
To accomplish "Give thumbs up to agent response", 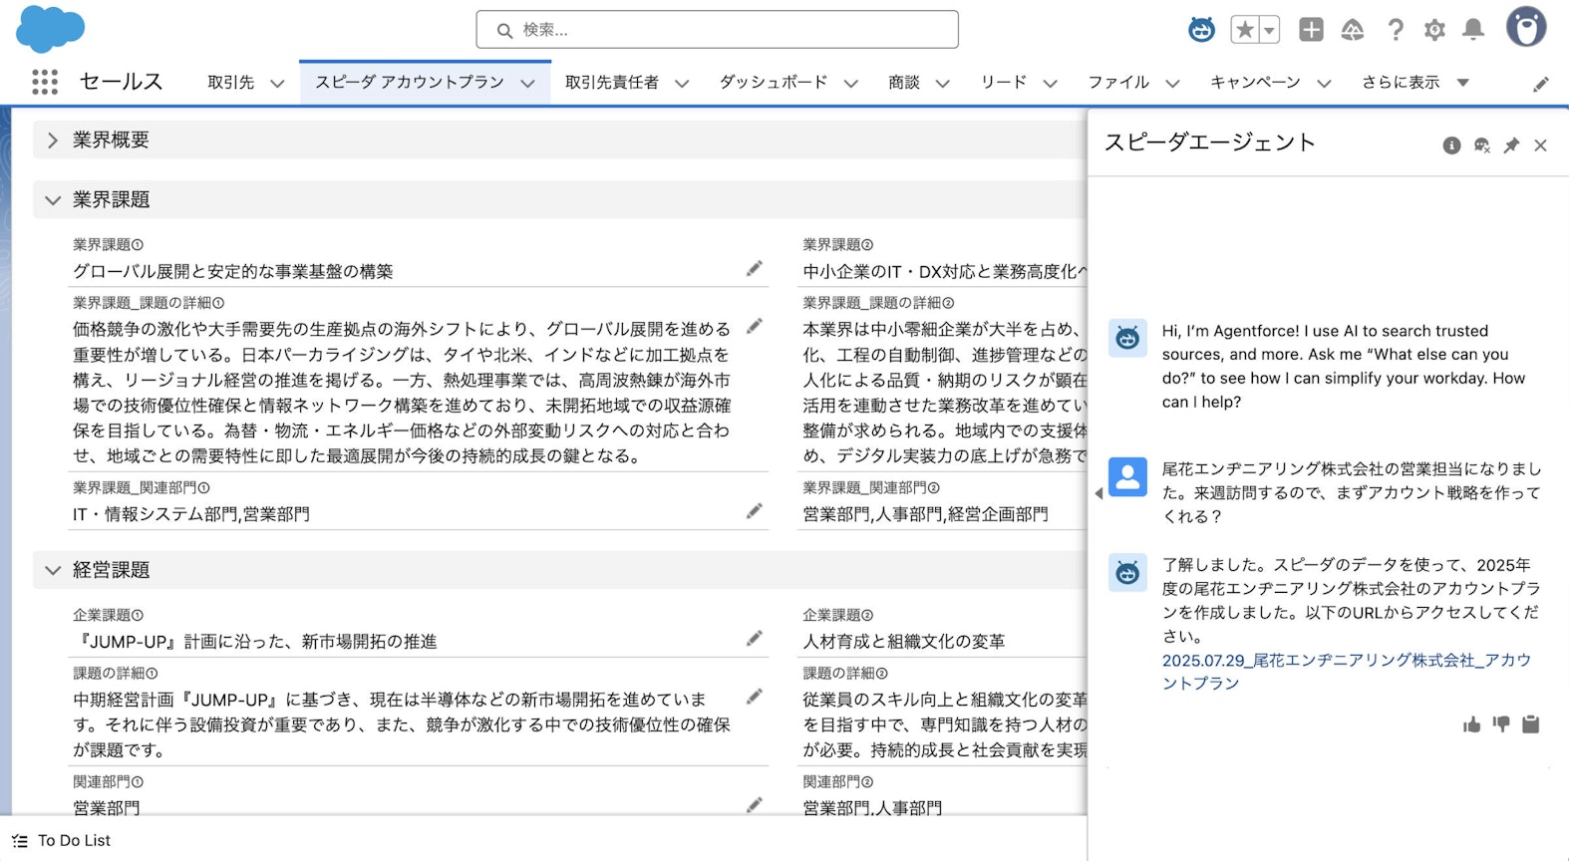I will [1472, 724].
